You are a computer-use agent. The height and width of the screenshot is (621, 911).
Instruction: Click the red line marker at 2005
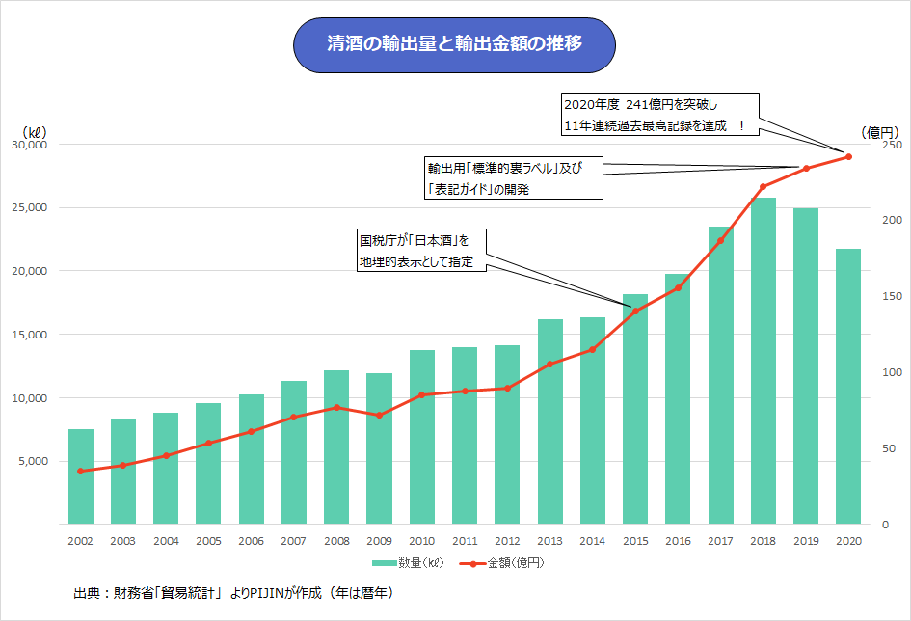(208, 444)
